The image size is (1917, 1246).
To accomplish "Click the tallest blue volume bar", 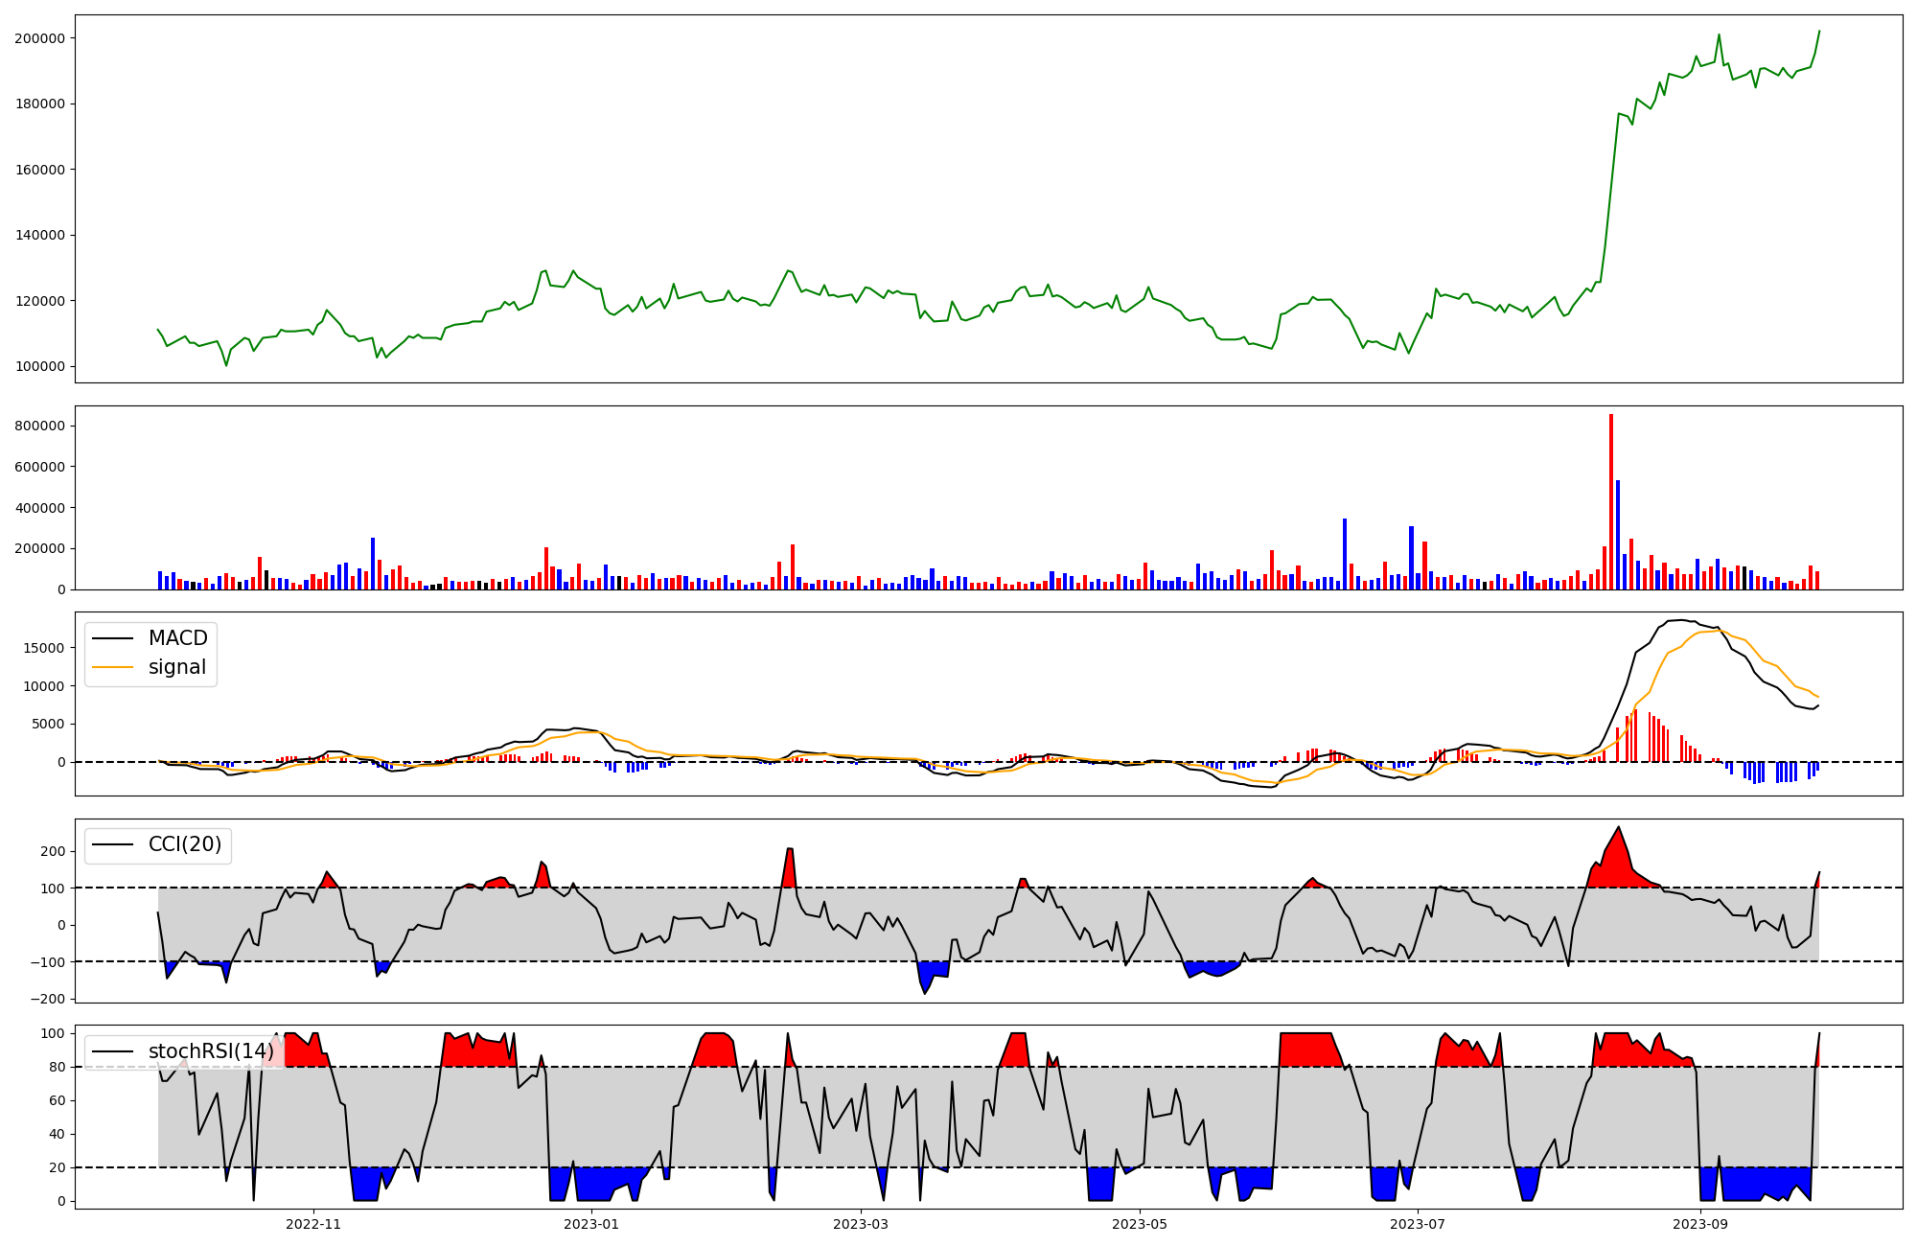I will (x=1618, y=535).
